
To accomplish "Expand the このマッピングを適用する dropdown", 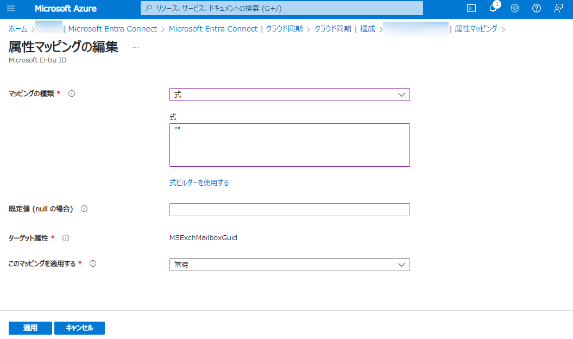I will click(x=289, y=265).
